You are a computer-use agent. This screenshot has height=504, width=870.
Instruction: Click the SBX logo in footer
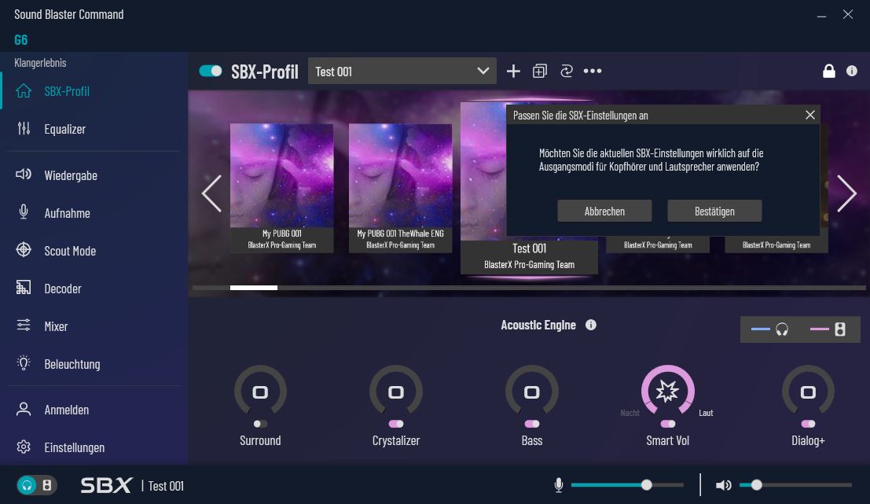pos(107,485)
